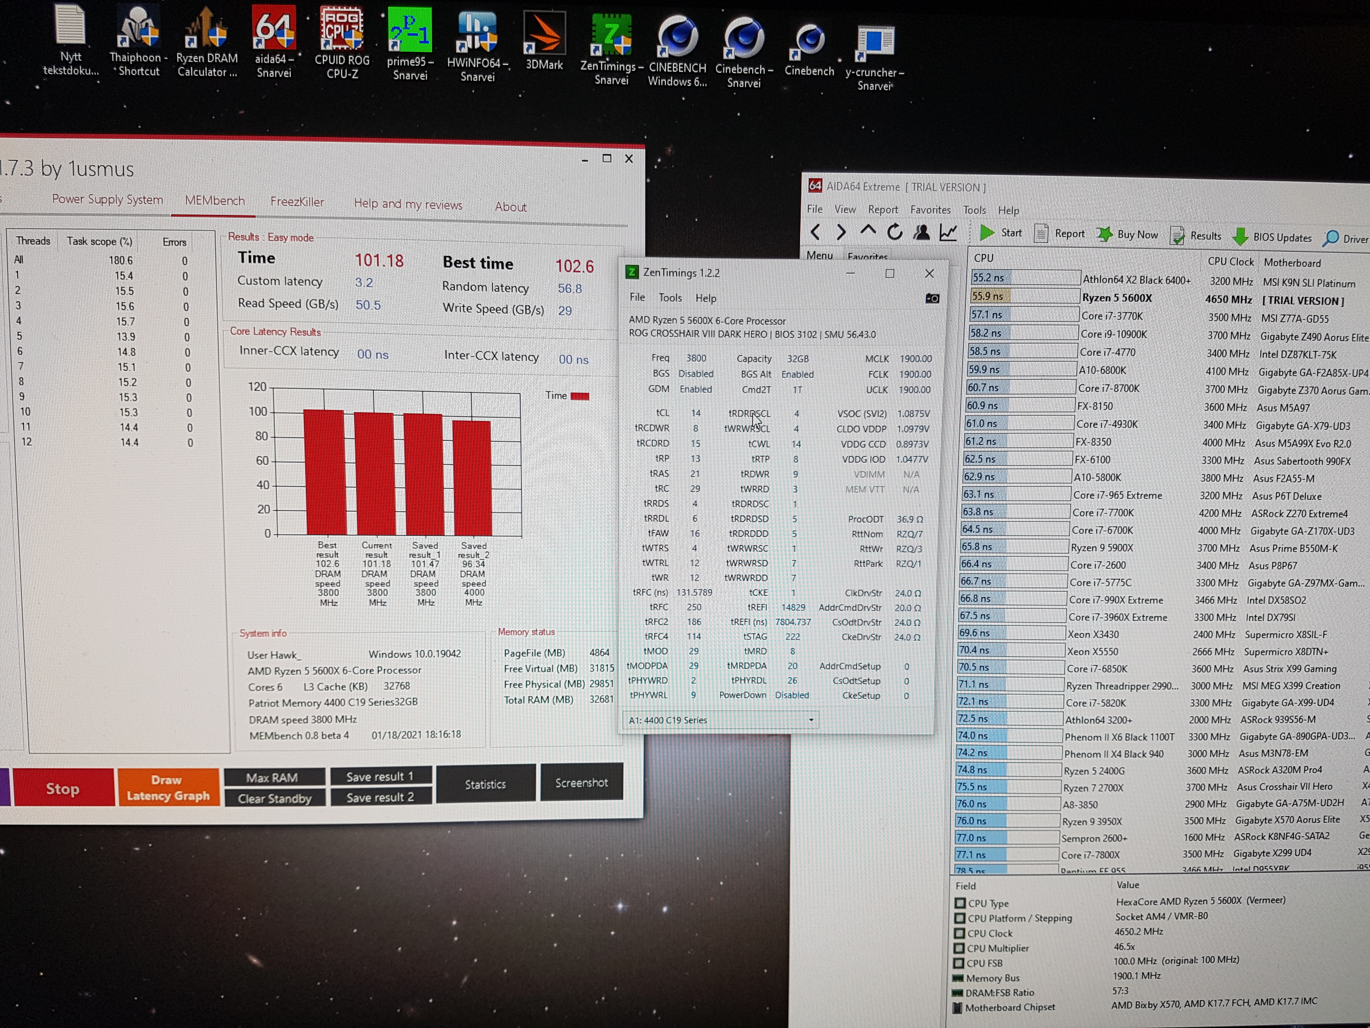
Task: Launch aida64 desktop shortcut
Action: click(x=274, y=42)
